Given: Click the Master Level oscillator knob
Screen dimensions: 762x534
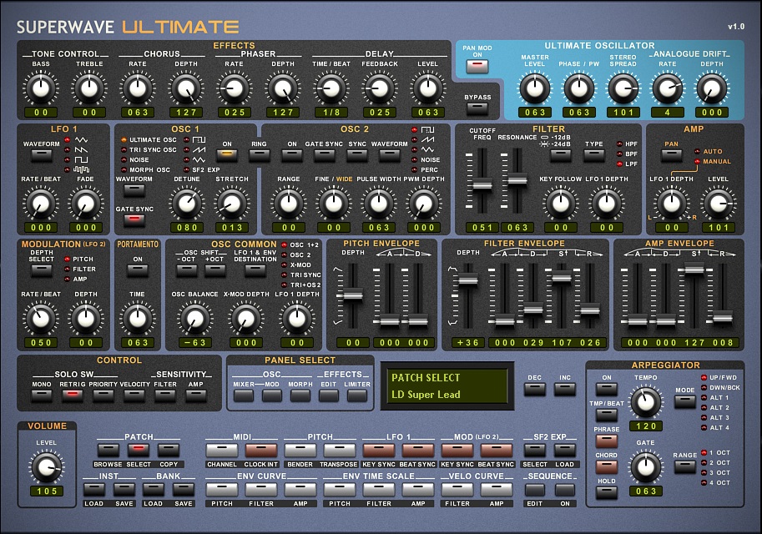Looking at the screenshot, I should click(x=535, y=88).
